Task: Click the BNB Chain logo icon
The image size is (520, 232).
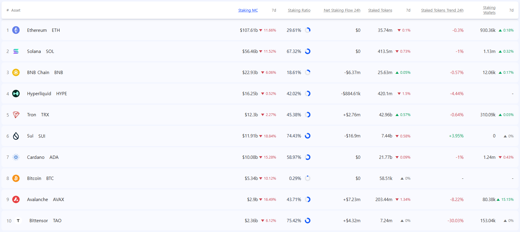Action: pos(16,73)
